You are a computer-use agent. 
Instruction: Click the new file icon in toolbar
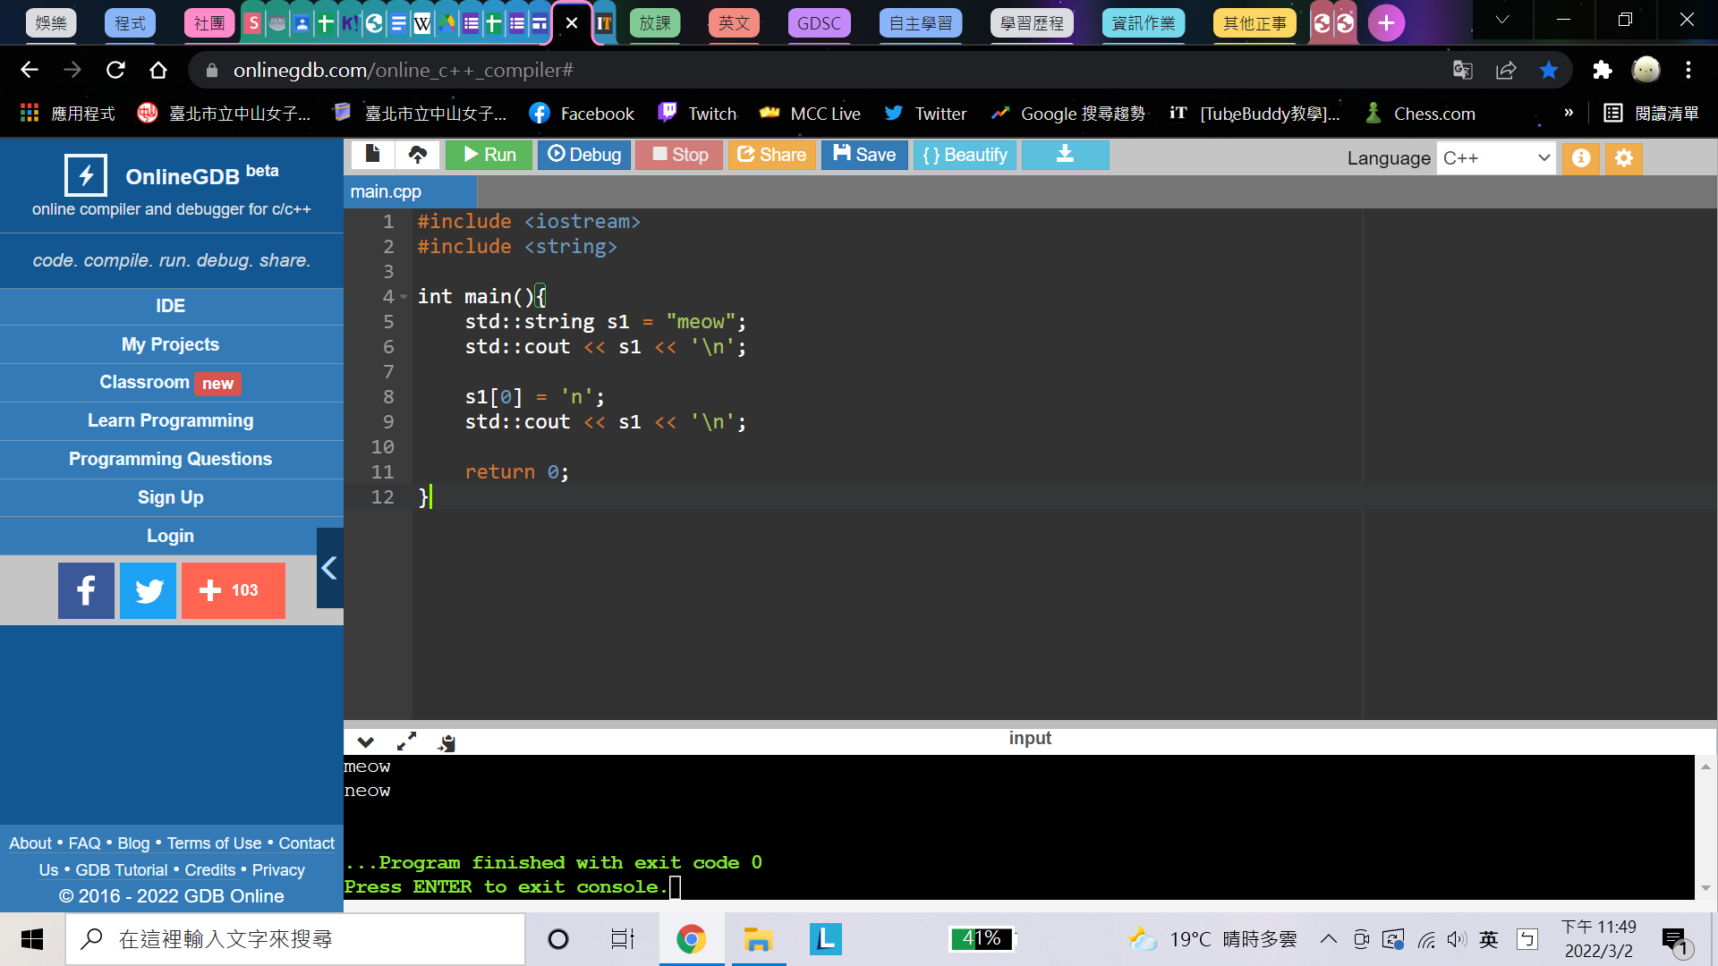click(x=372, y=155)
